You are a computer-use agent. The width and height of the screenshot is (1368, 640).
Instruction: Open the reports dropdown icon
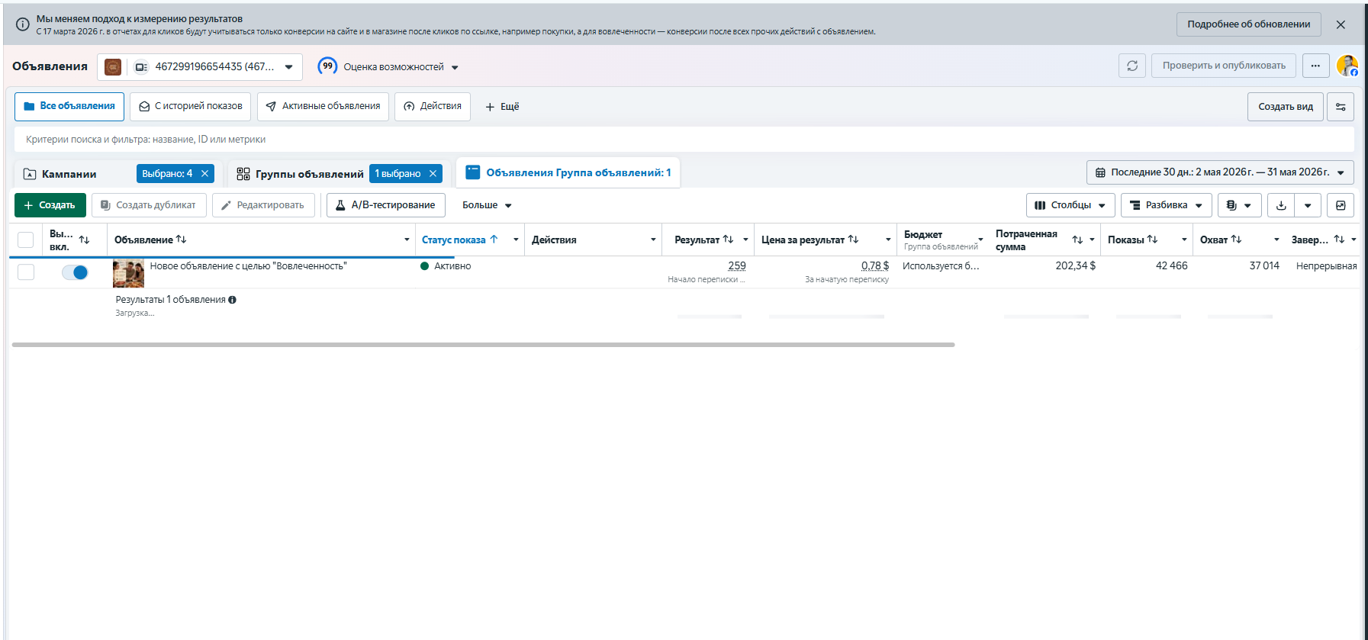click(1239, 205)
